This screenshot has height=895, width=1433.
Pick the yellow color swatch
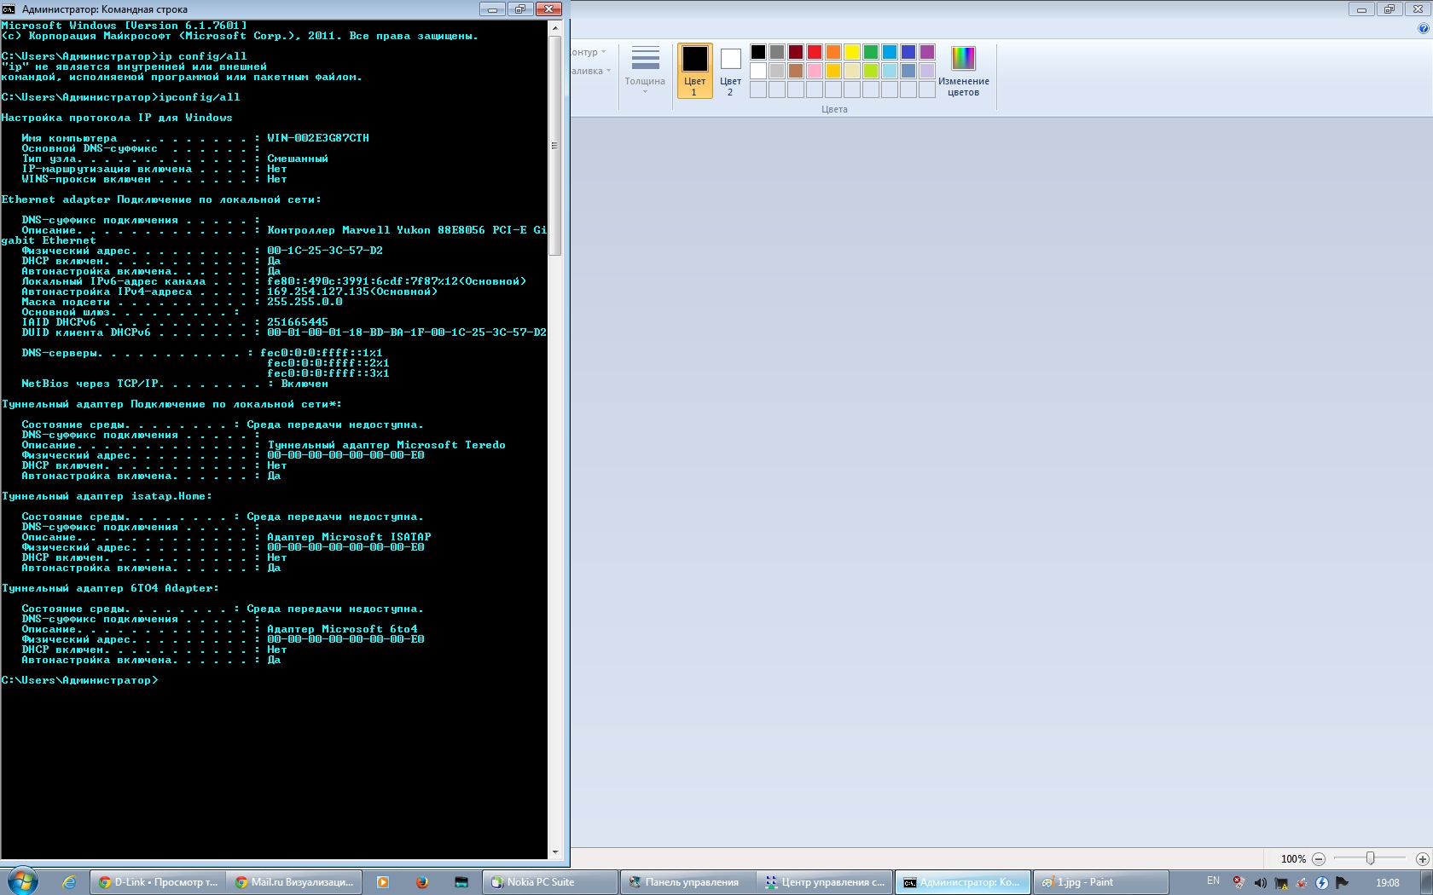[x=852, y=52]
